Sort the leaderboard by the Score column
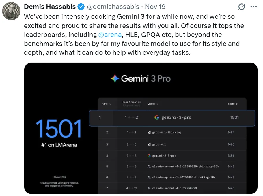 tap(233, 104)
